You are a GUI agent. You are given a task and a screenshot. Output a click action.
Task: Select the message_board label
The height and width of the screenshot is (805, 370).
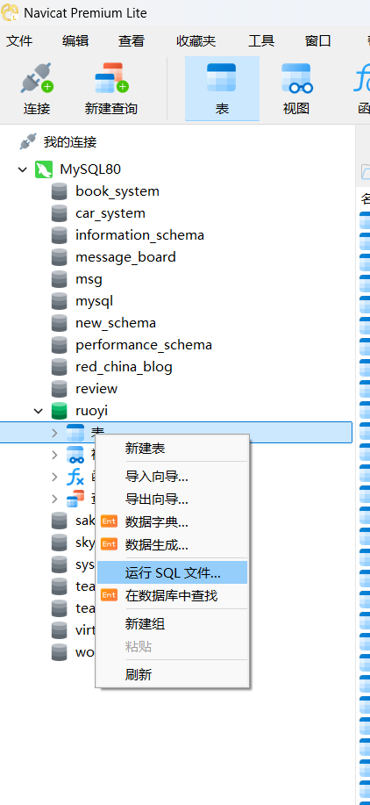tap(125, 257)
